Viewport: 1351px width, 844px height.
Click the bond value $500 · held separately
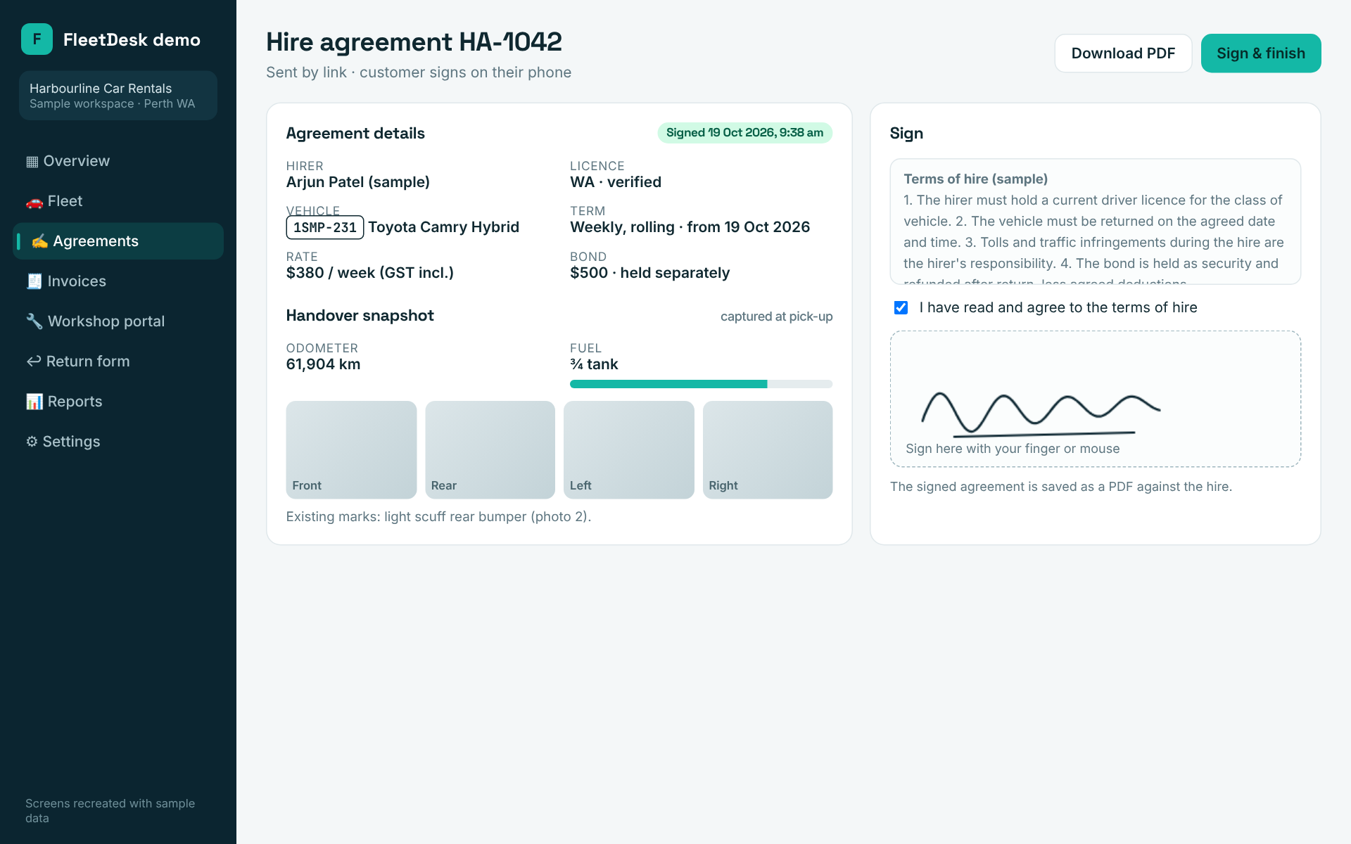click(x=650, y=273)
